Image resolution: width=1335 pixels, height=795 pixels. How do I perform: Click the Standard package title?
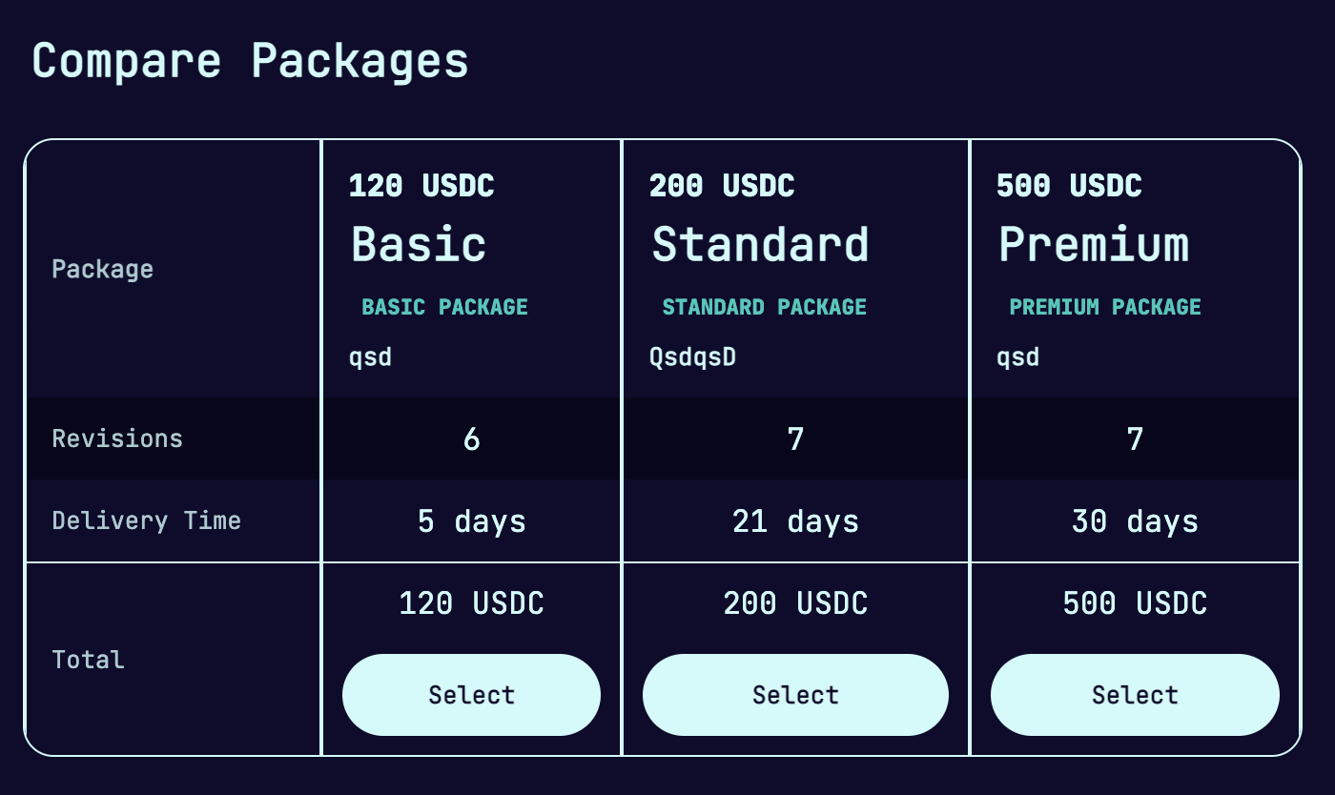(760, 244)
